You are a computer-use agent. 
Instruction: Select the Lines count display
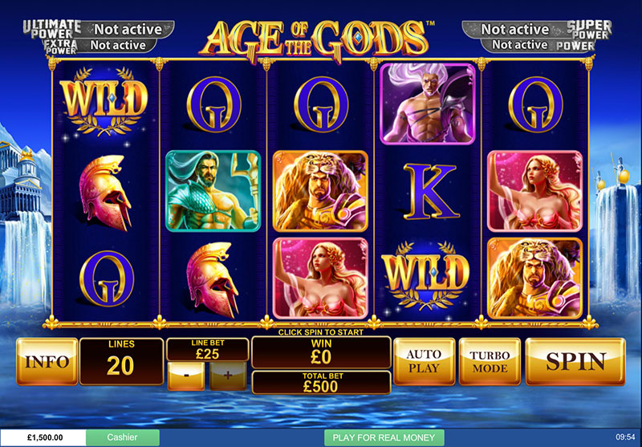pos(121,362)
